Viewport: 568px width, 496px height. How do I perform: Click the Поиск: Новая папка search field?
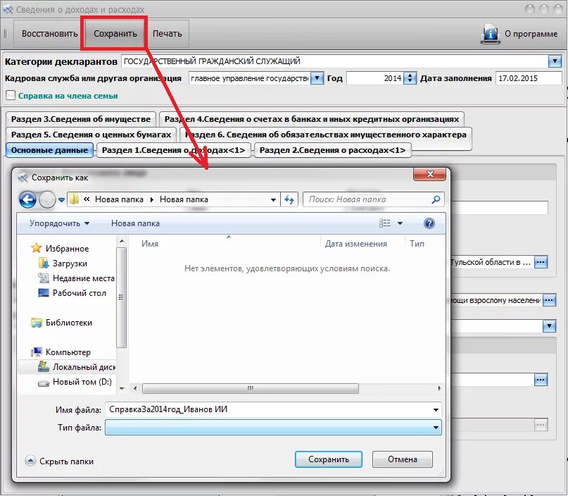click(367, 199)
